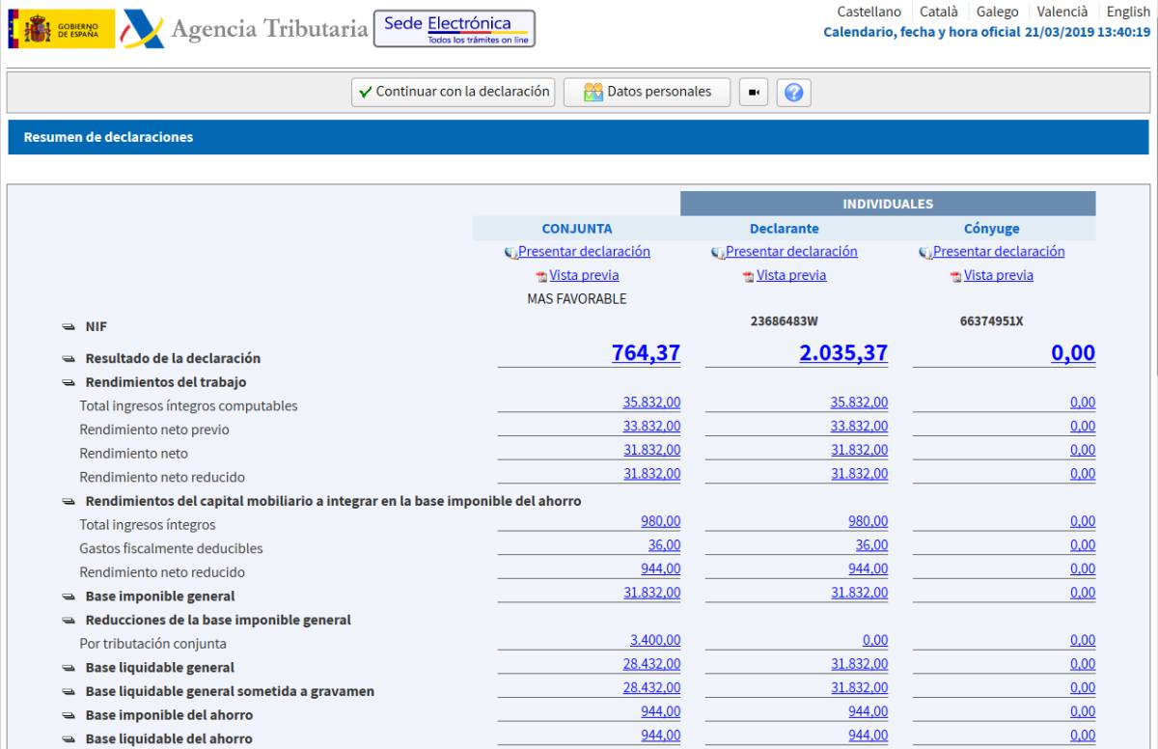This screenshot has width=1158, height=749.
Task: Toggle Base liquidable general row arrow
Action: tap(69, 668)
